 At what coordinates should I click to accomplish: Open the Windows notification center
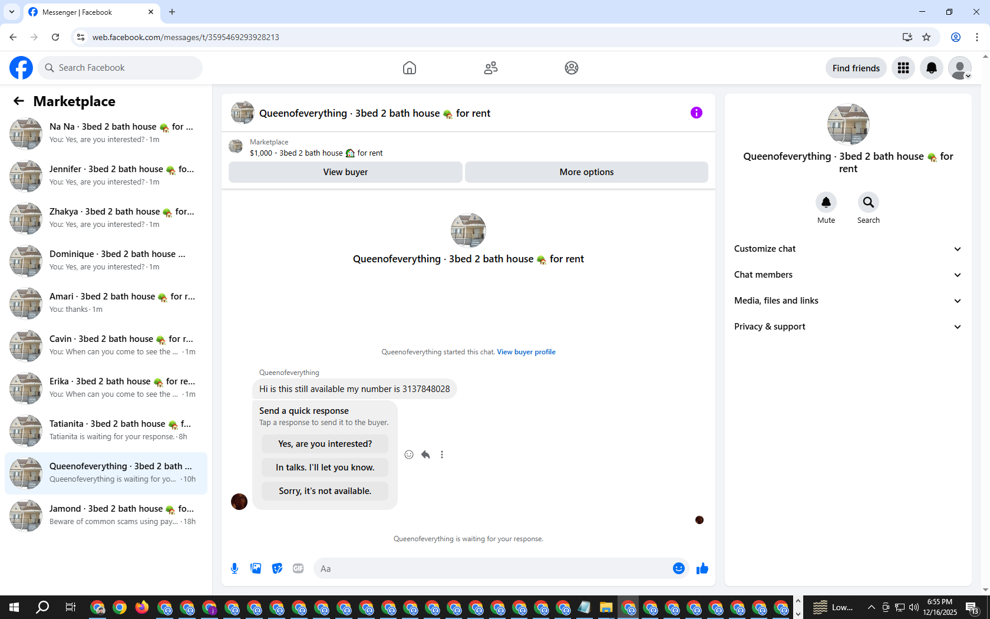972,607
